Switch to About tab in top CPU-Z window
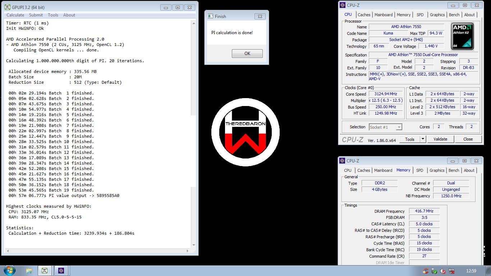This screenshot has width=491, height=276. point(469,15)
